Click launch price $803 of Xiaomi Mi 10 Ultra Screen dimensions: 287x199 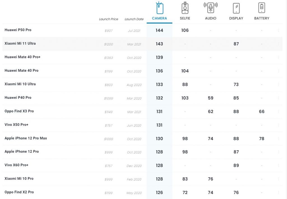(108, 85)
